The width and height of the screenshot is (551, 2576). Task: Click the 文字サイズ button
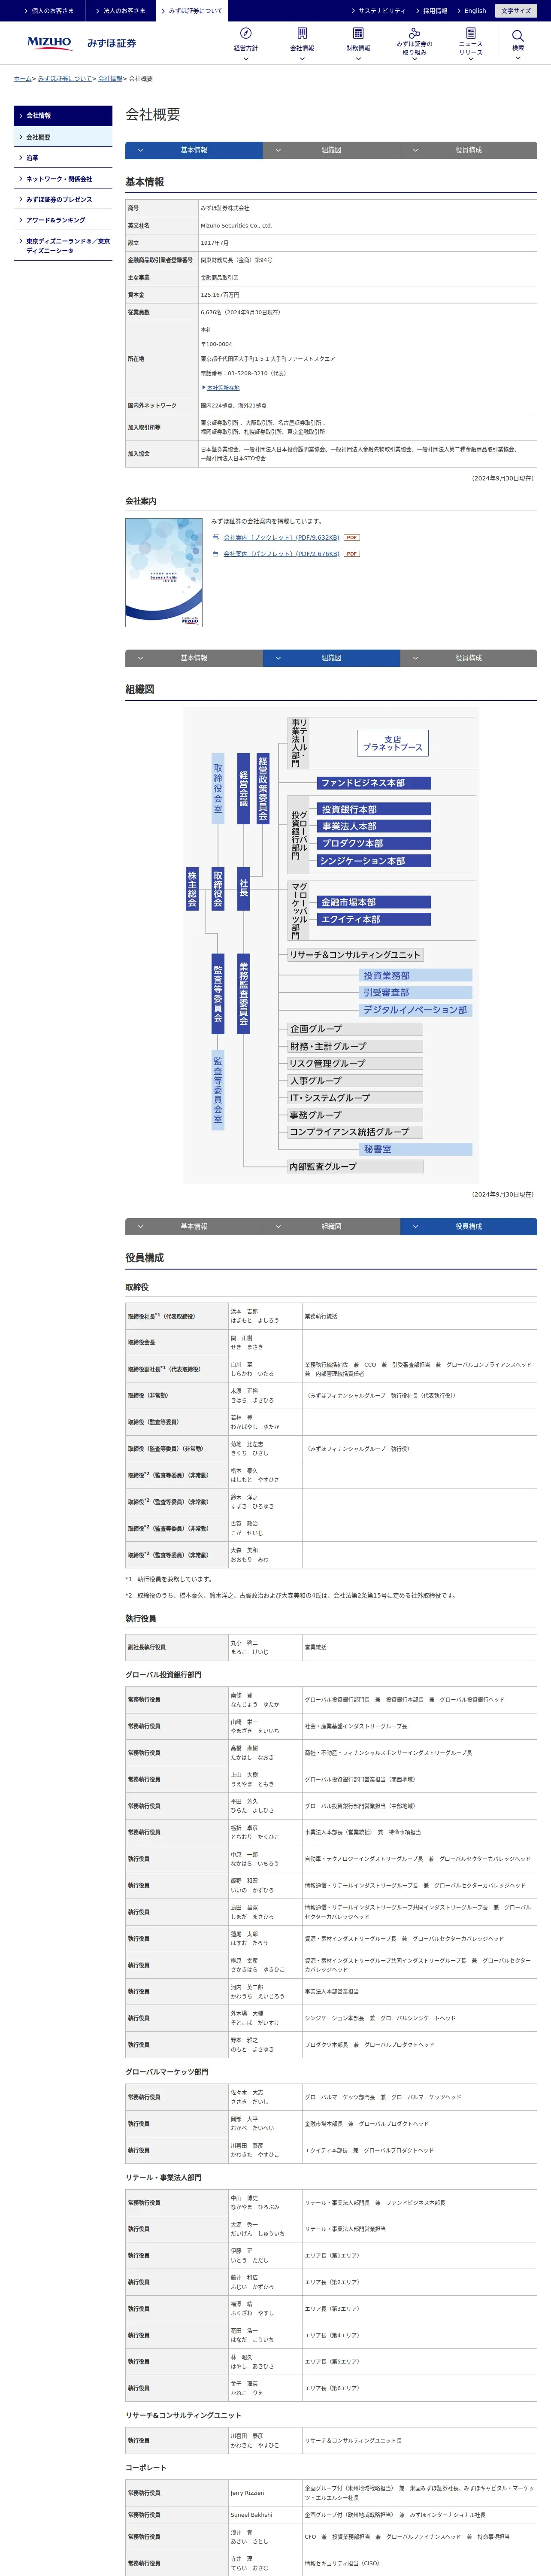click(x=516, y=11)
